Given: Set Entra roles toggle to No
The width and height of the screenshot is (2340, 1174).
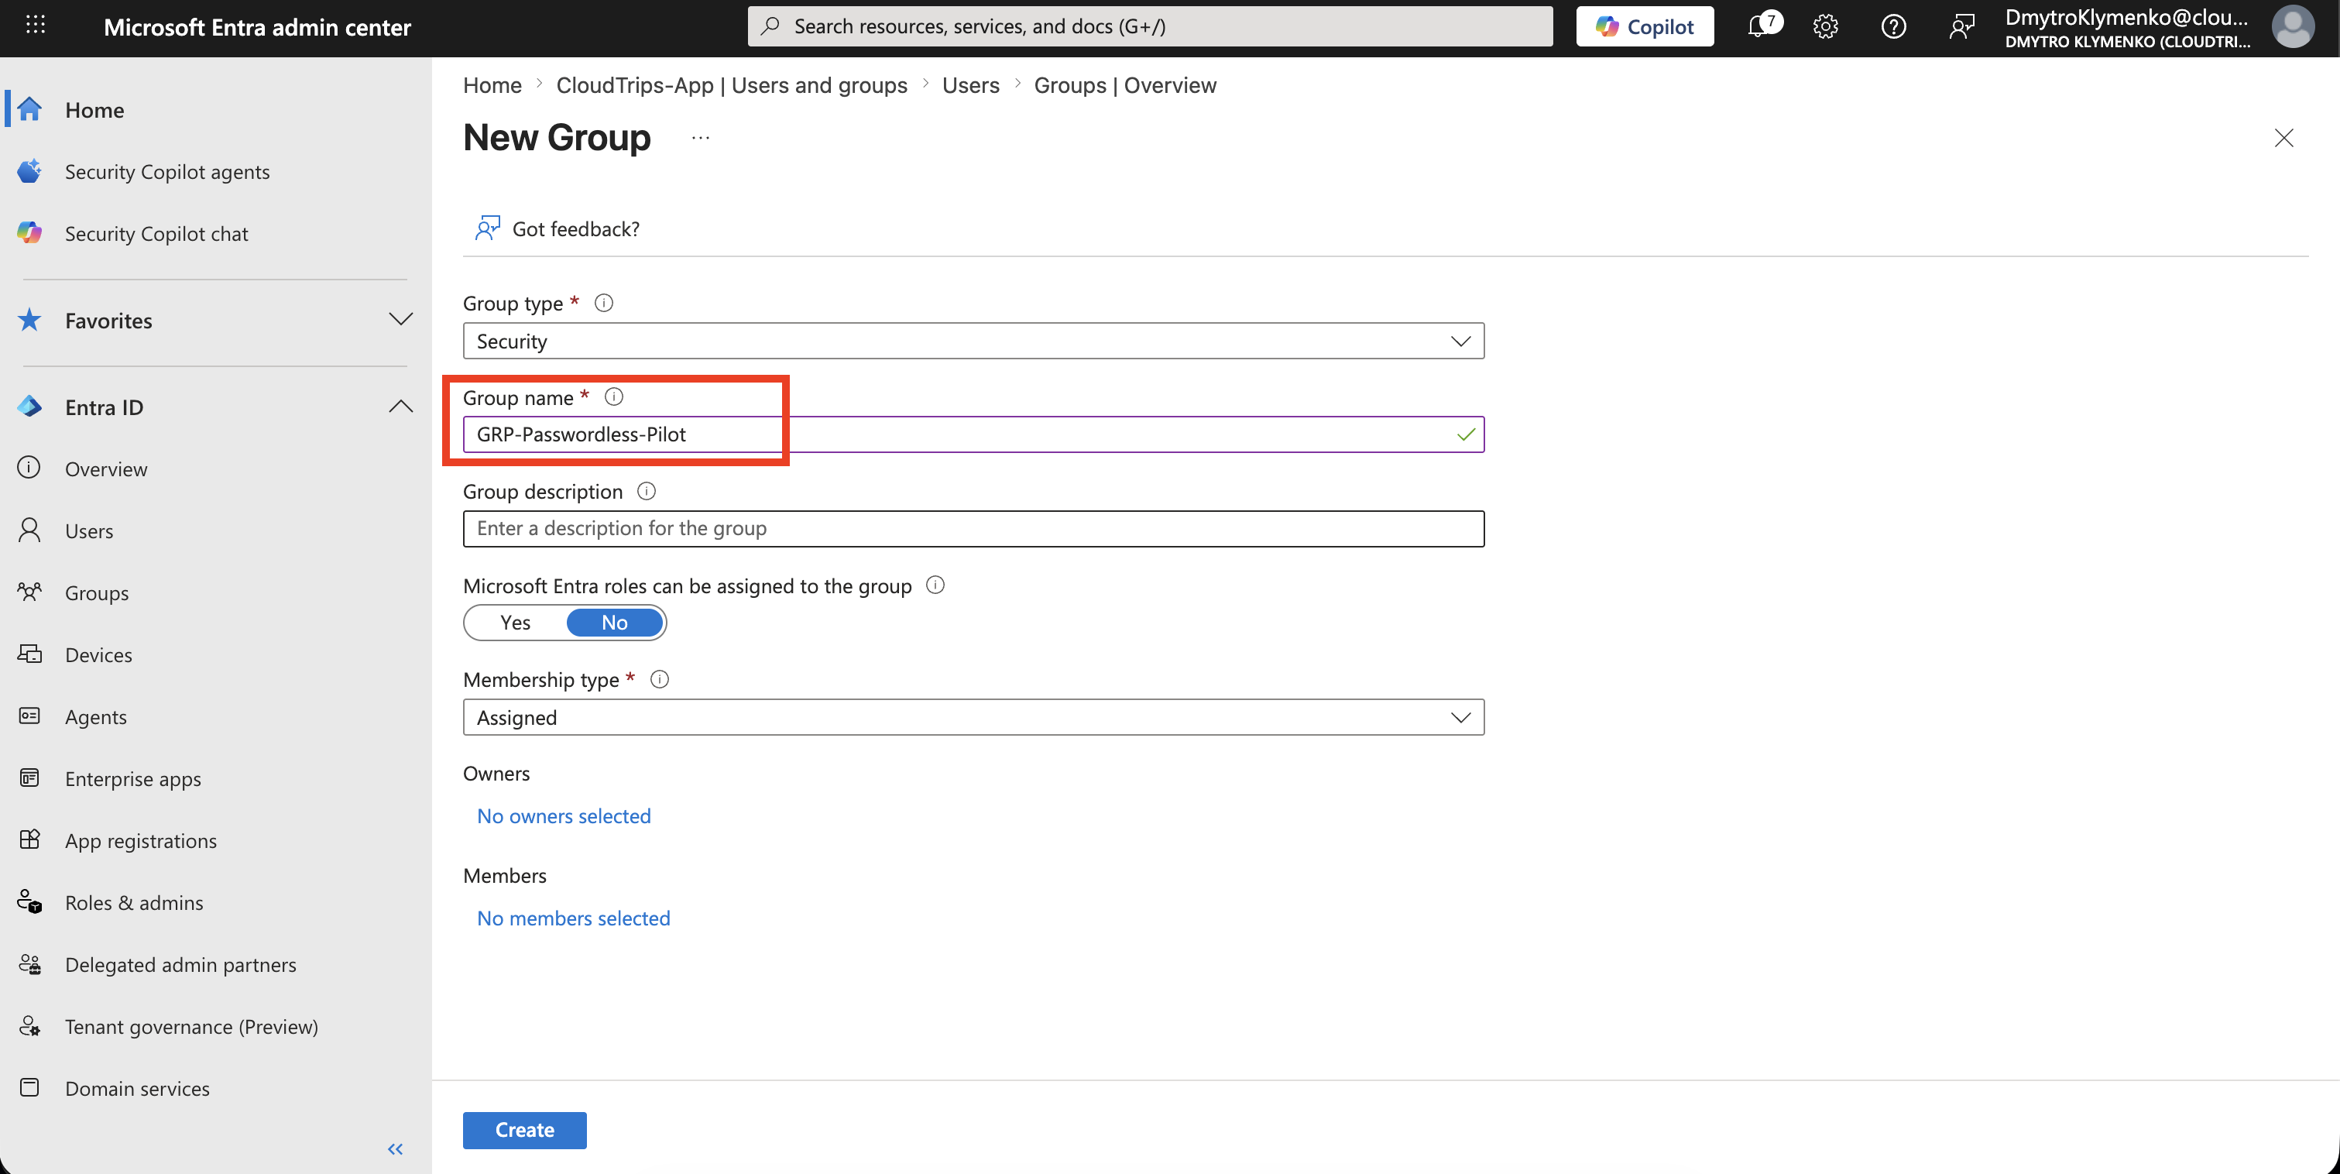Looking at the screenshot, I should pyautogui.click(x=614, y=623).
